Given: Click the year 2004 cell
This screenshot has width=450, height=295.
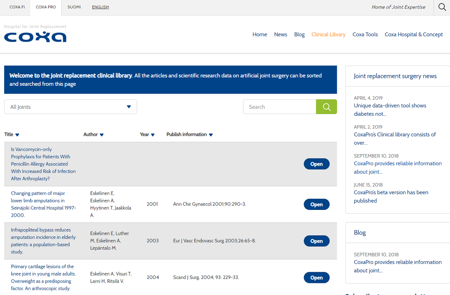Looking at the screenshot, I should click(153, 278).
